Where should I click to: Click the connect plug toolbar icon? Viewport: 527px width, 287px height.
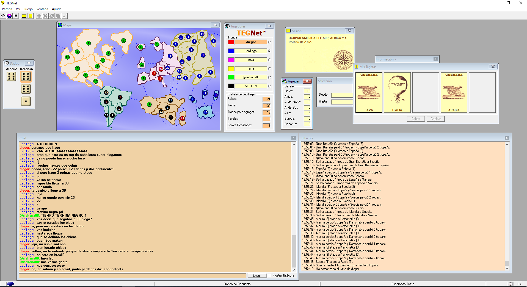(3, 16)
